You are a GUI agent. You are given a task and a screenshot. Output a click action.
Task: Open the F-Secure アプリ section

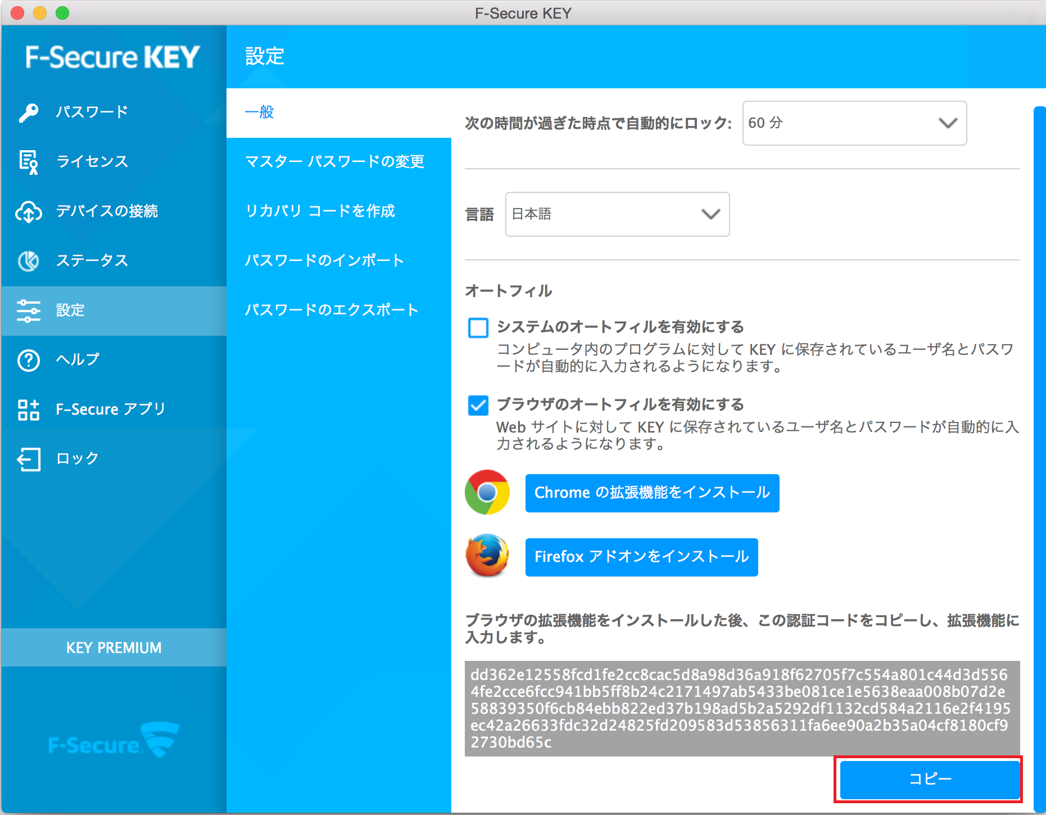(114, 409)
